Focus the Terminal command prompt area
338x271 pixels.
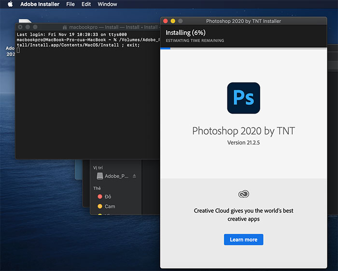87,97
